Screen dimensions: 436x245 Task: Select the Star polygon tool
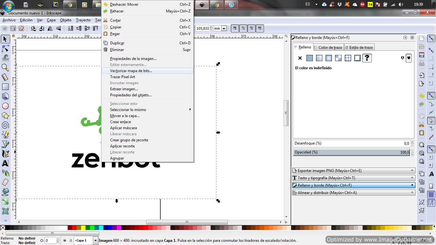(5, 115)
